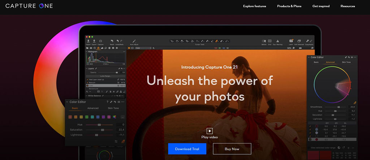Toggle the Color layer checkbox
Image resolution: width=370 pixels, height=160 pixels.
coord(87,86)
